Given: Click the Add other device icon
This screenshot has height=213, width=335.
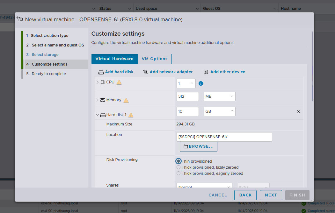Looking at the screenshot, I should click(x=206, y=72).
